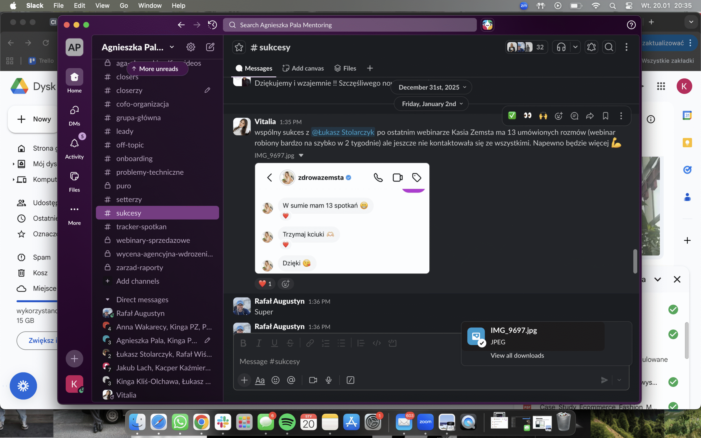Click the messages pane scrollbar
The height and width of the screenshot is (438, 701).
635,261
